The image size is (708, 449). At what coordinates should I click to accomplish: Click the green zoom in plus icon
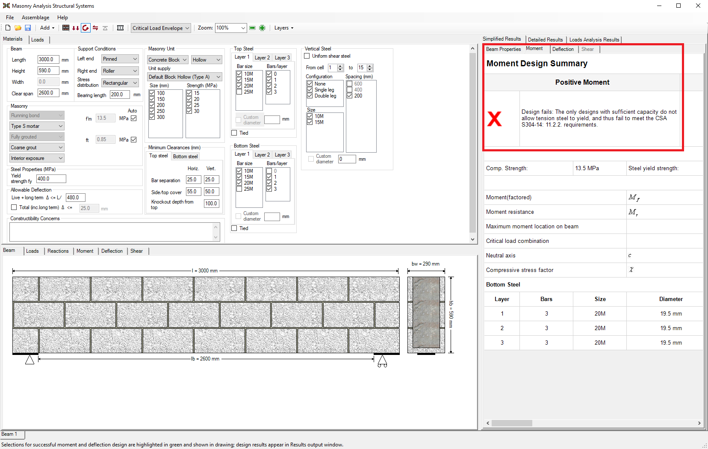coord(262,28)
